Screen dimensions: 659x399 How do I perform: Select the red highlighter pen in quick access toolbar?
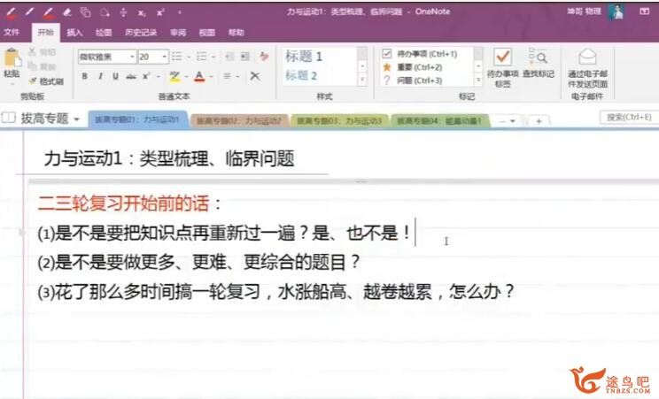coord(49,12)
